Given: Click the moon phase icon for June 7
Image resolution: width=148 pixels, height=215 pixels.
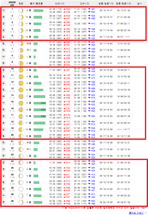Looking at the screenshot, I should 21,50.
